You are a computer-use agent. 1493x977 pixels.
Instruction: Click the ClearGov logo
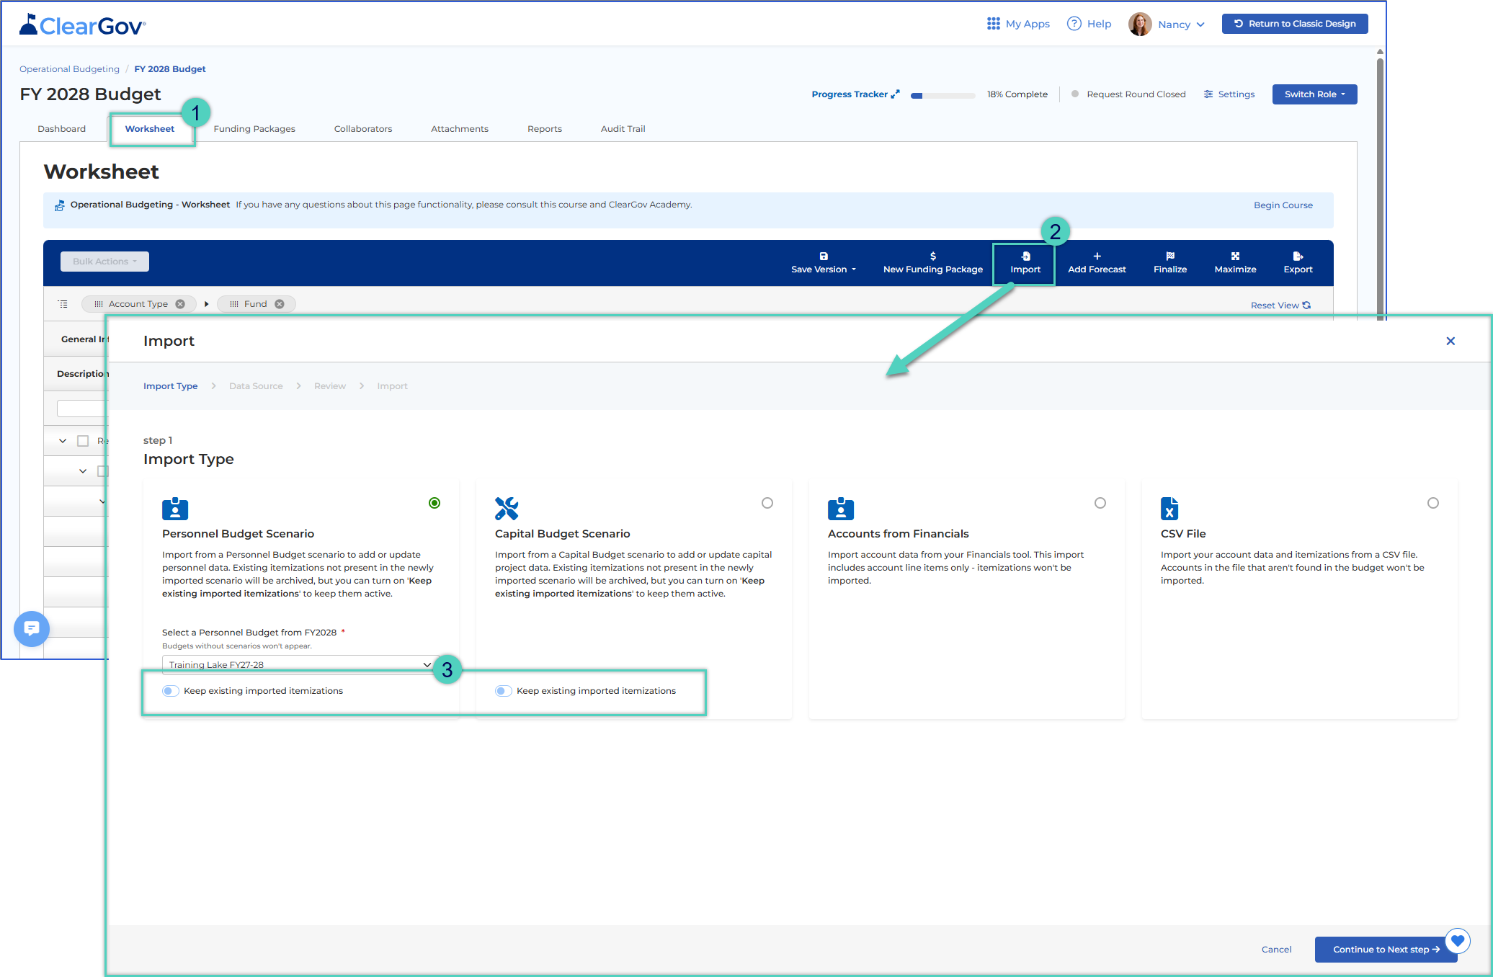[x=82, y=25]
